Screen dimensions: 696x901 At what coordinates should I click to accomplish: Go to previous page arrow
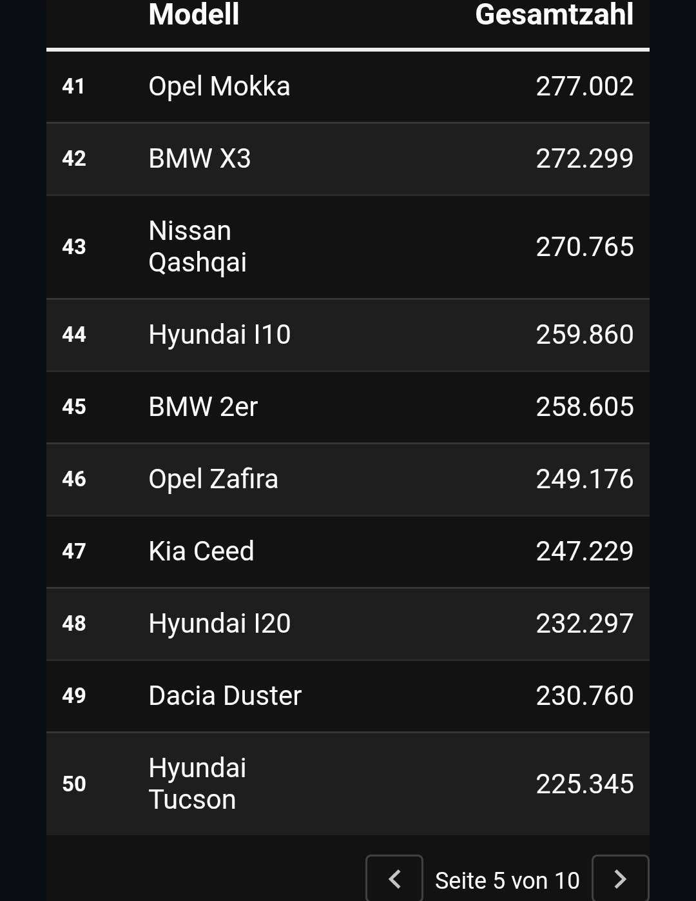394,878
